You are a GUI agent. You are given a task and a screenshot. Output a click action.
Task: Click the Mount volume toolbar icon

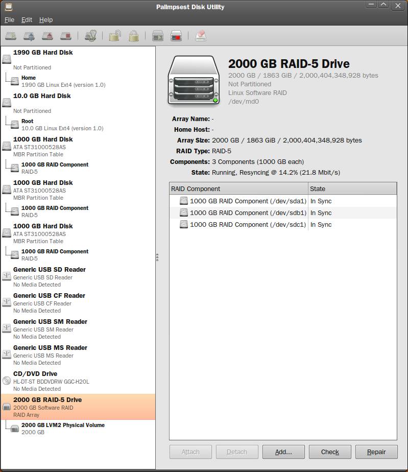(11, 36)
